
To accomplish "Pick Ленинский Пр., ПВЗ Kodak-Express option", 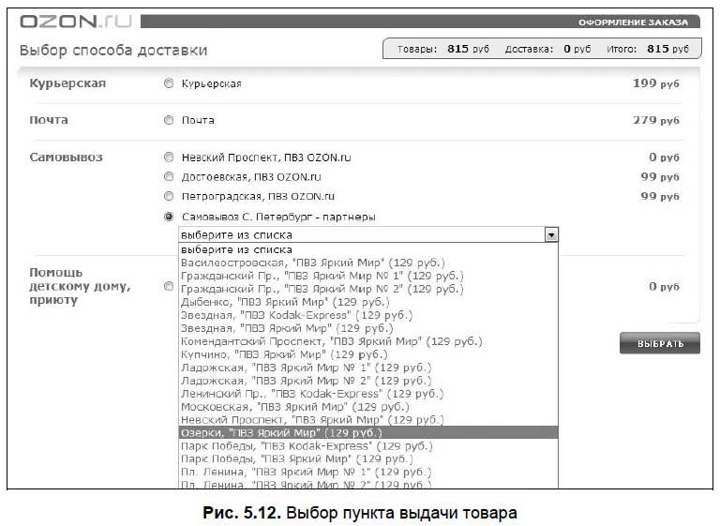I will coord(368,394).
